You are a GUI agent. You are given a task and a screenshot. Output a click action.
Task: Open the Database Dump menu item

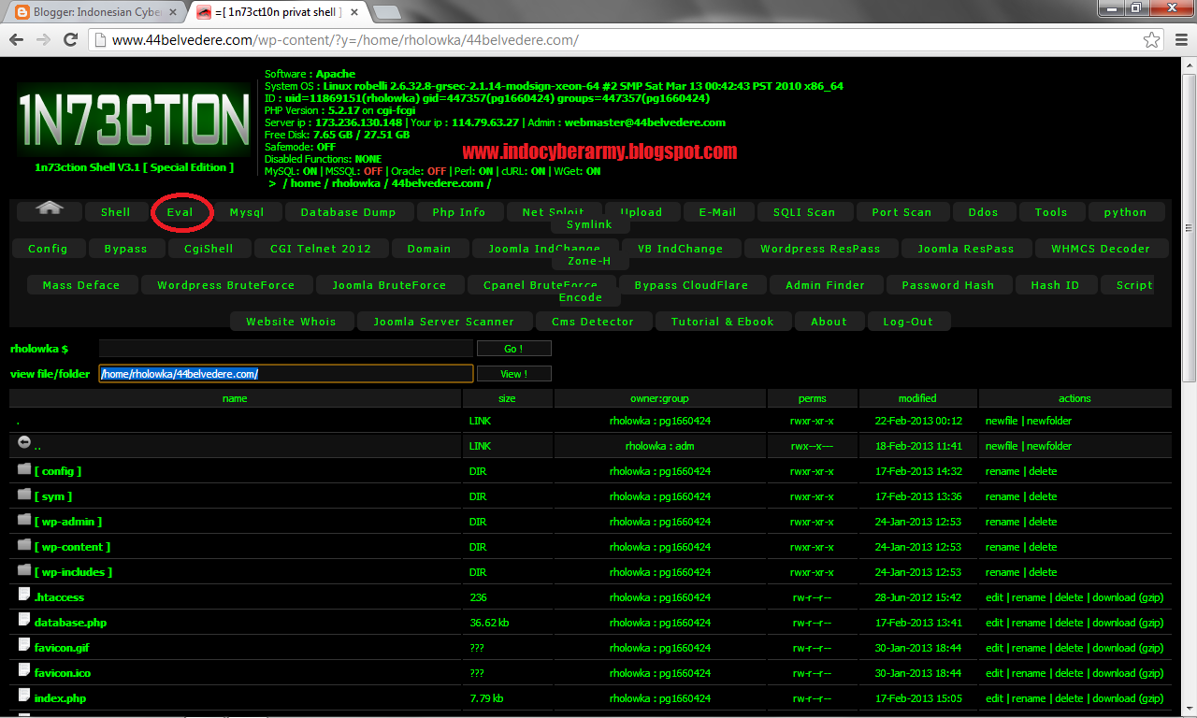[348, 212]
